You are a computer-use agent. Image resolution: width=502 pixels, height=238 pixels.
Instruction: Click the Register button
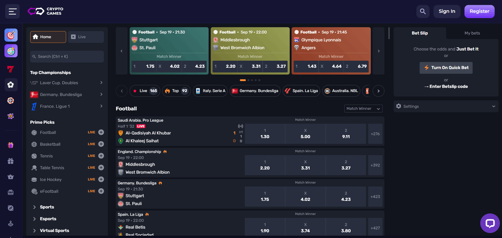tap(479, 11)
